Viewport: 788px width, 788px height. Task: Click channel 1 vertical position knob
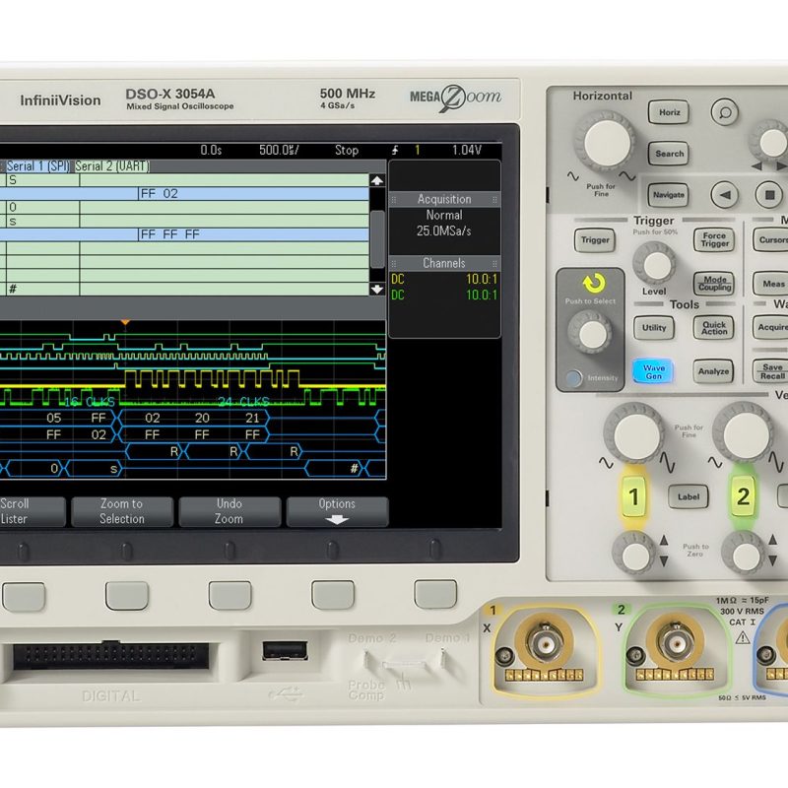(x=634, y=554)
